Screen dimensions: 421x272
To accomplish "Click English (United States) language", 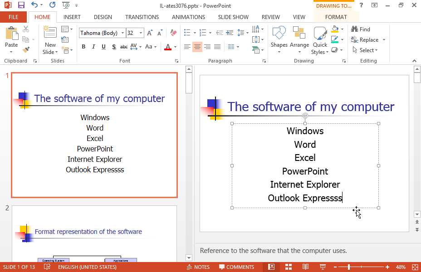I will (x=87, y=267).
